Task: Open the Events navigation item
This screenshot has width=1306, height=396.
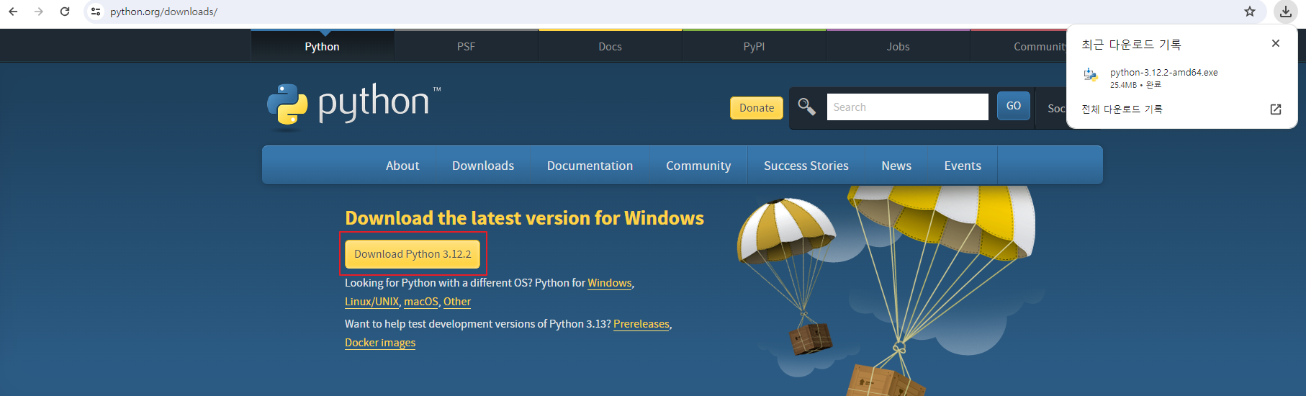Action: 963,166
